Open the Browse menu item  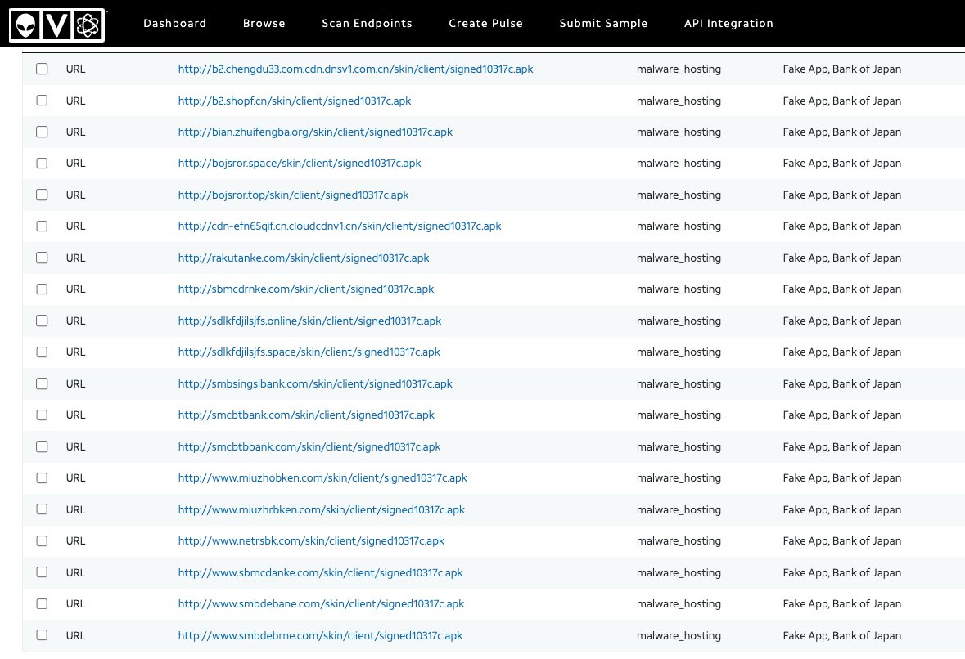[x=264, y=24]
